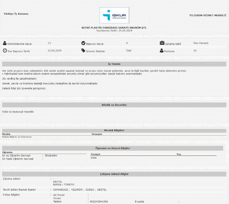Click the person icon beside Görüntülenme Sayısı

pyautogui.click(x=5, y=43)
